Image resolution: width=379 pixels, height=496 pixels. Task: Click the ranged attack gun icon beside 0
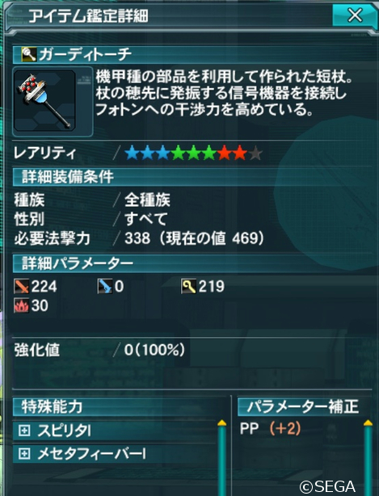[105, 286]
